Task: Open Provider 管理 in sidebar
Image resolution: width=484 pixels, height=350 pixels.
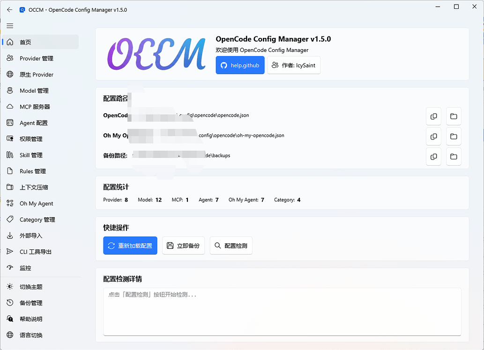Action: pyautogui.click(x=40, y=58)
